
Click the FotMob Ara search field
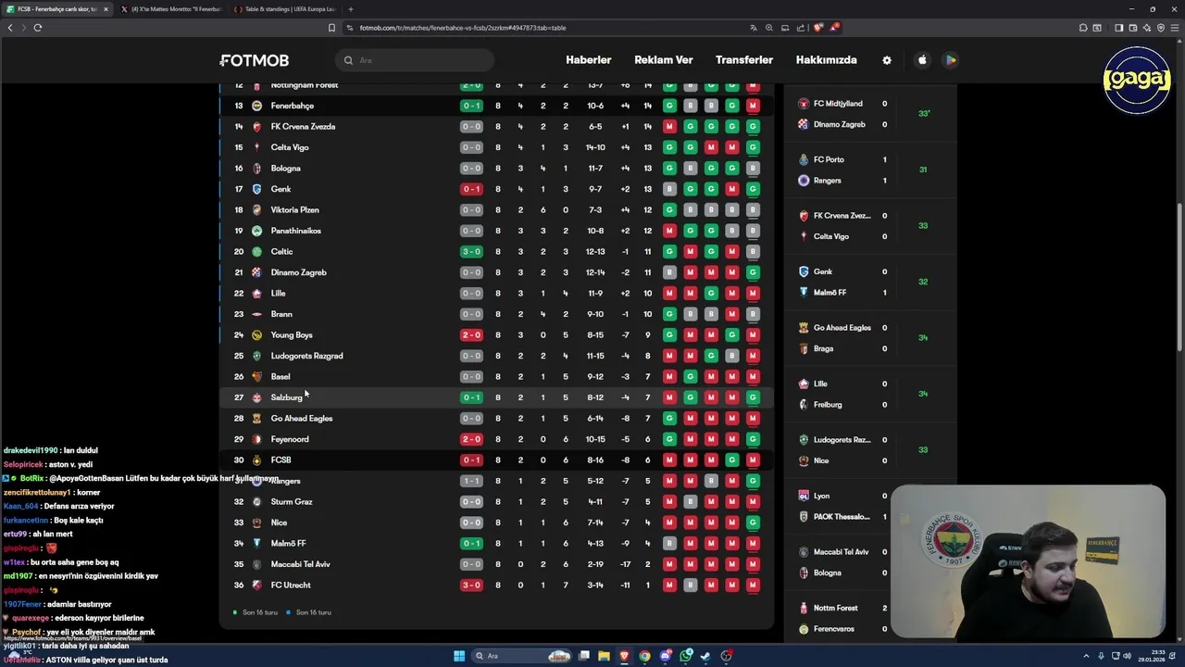click(414, 60)
